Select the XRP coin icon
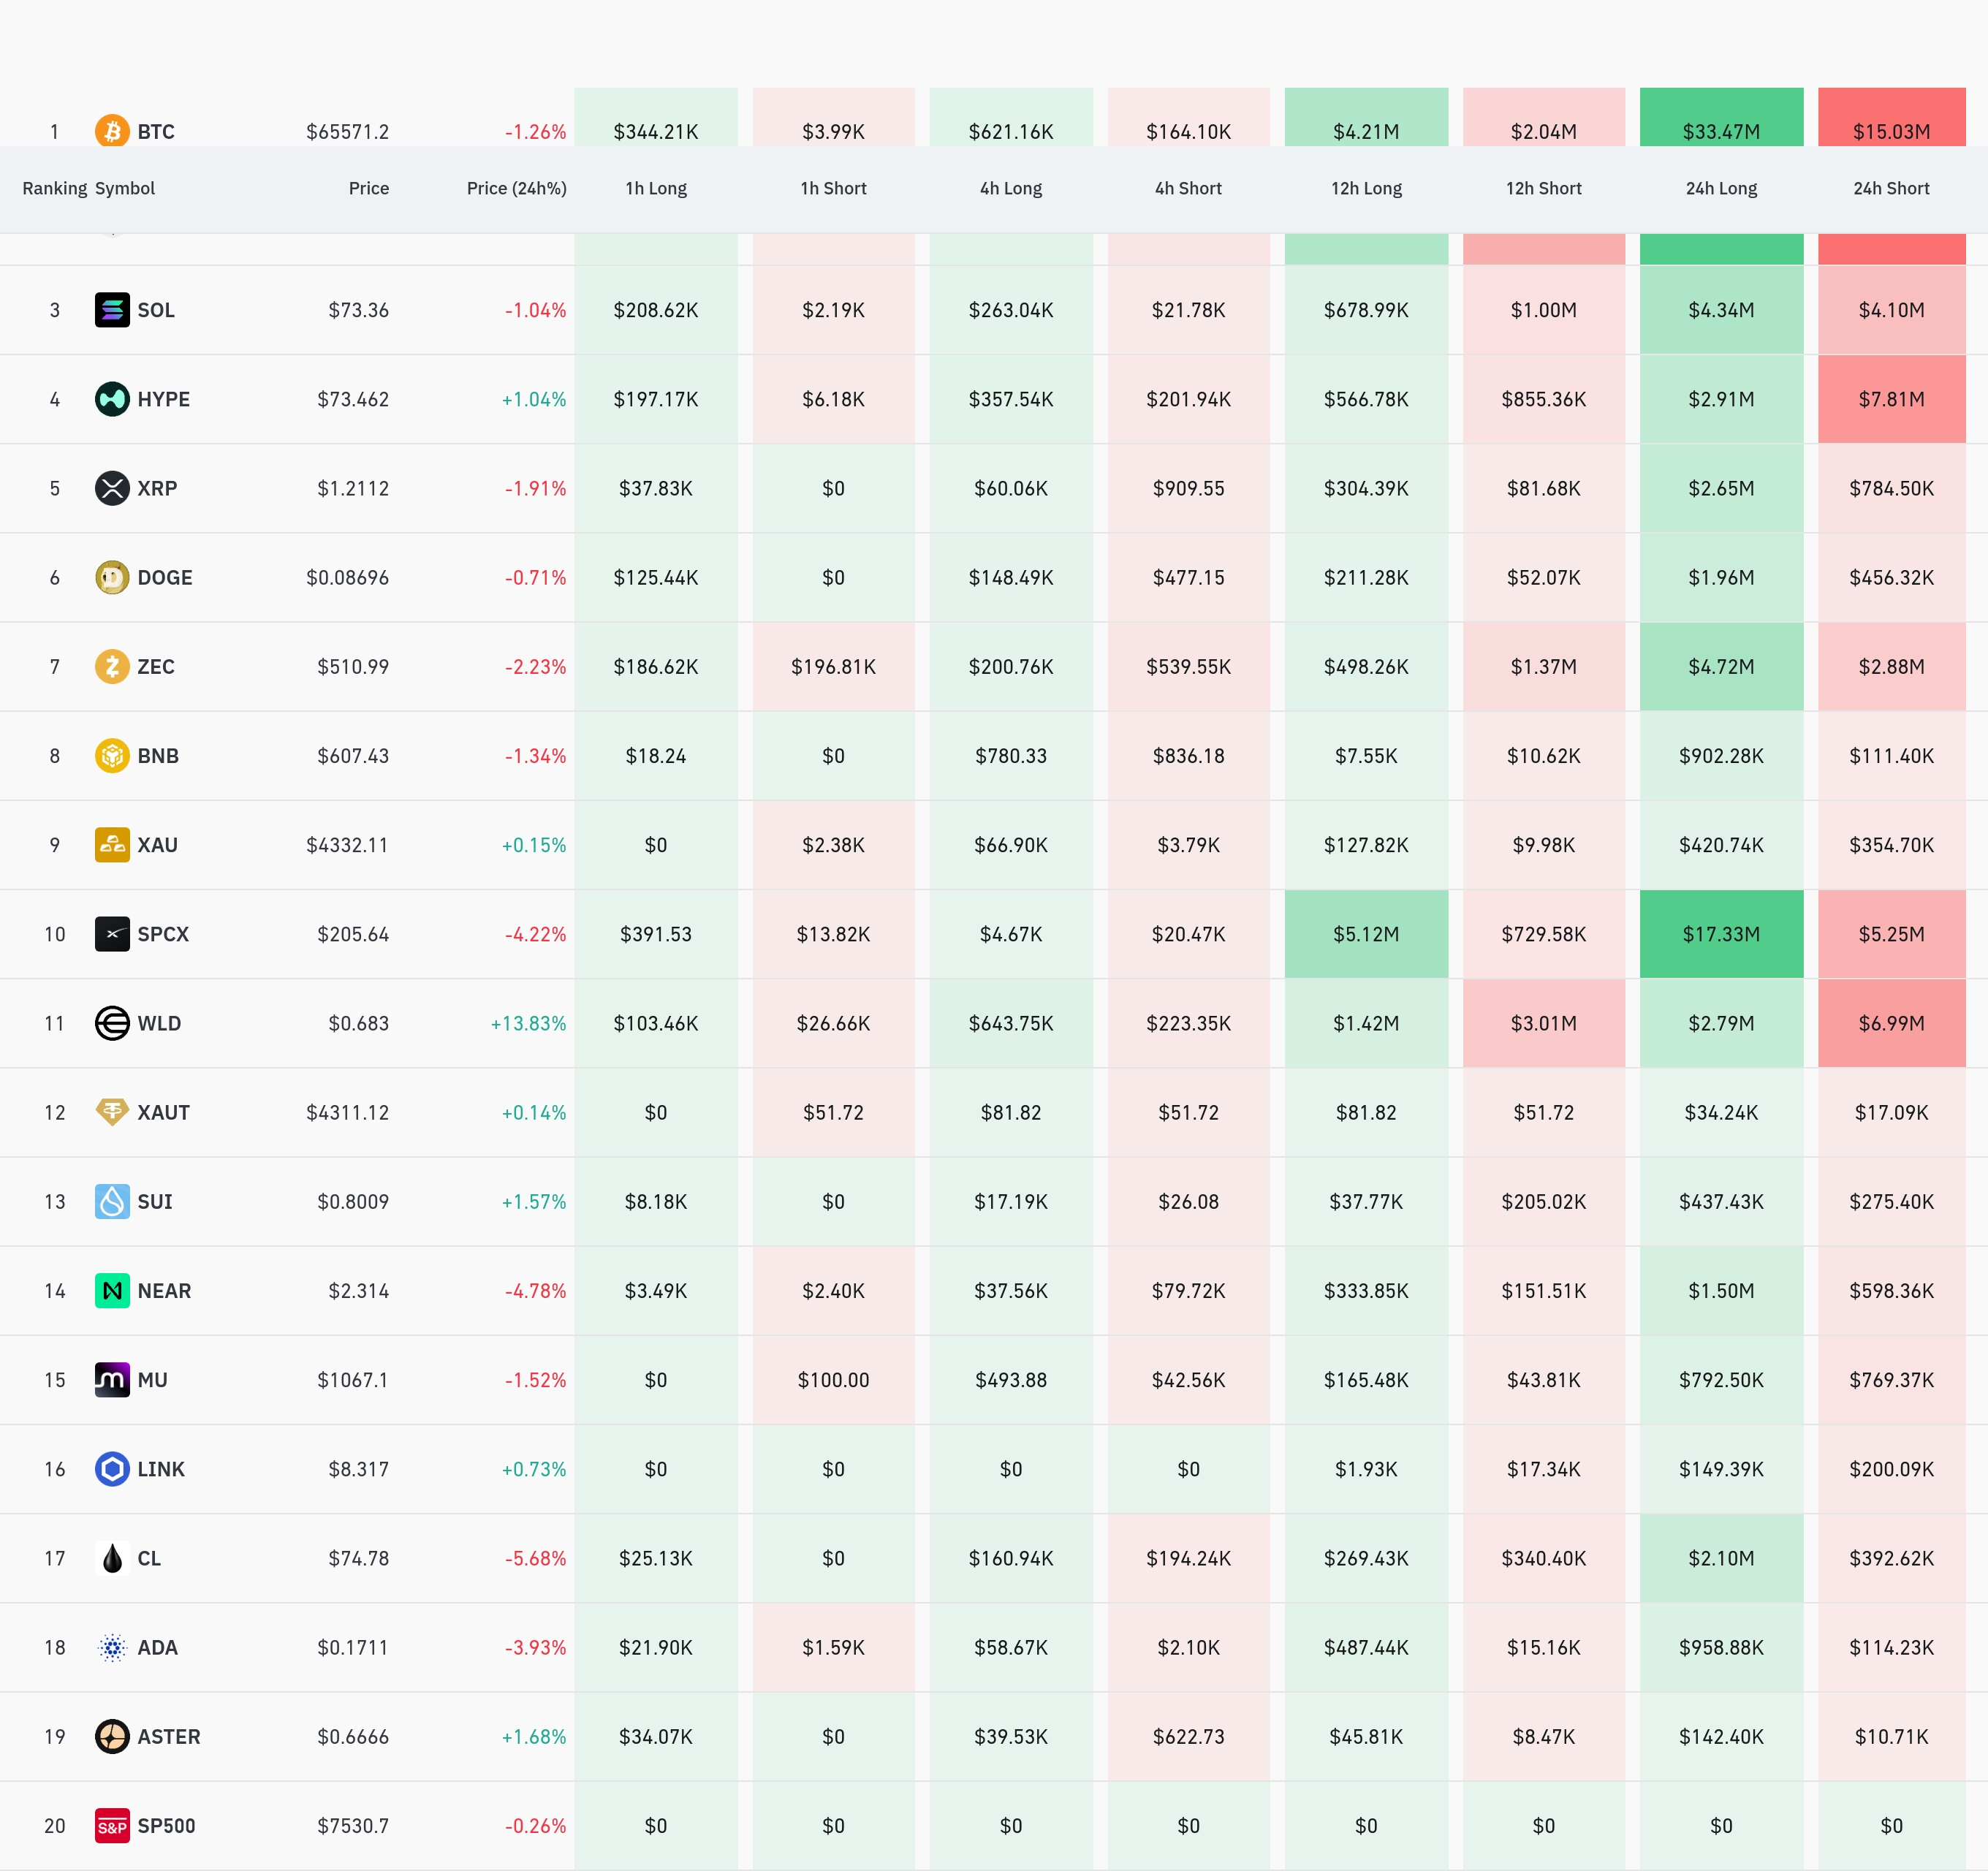 (112, 488)
